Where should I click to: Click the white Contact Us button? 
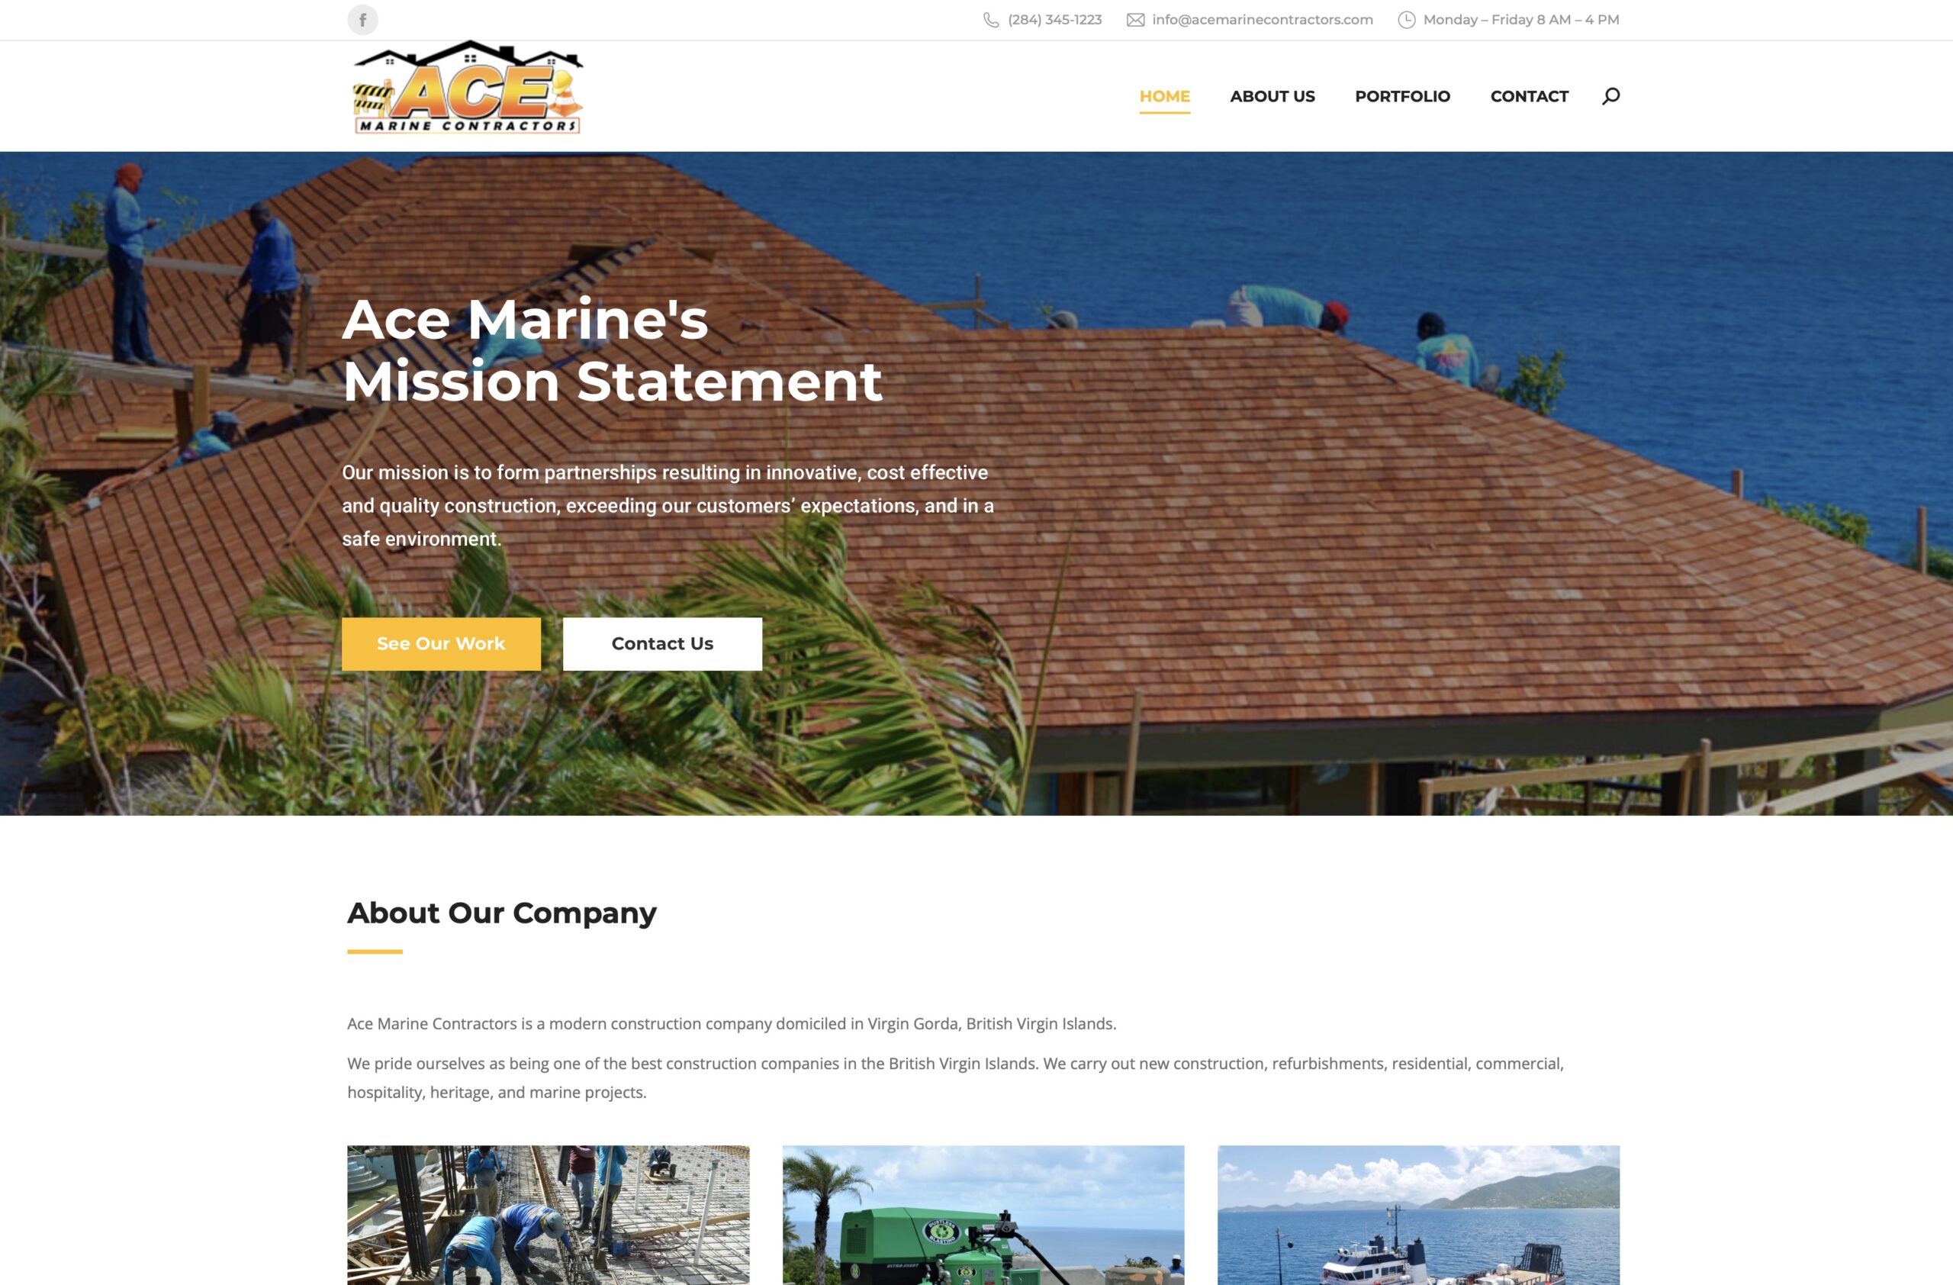662,643
